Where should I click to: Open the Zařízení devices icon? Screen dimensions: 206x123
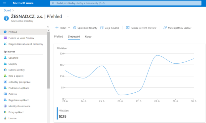click(5, 94)
